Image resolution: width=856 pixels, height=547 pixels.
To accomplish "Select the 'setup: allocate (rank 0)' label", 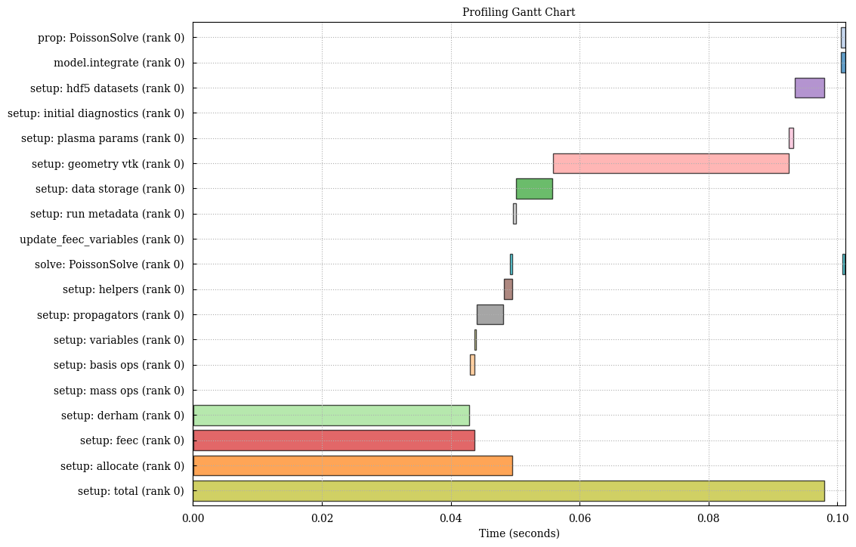I will pos(122,465).
